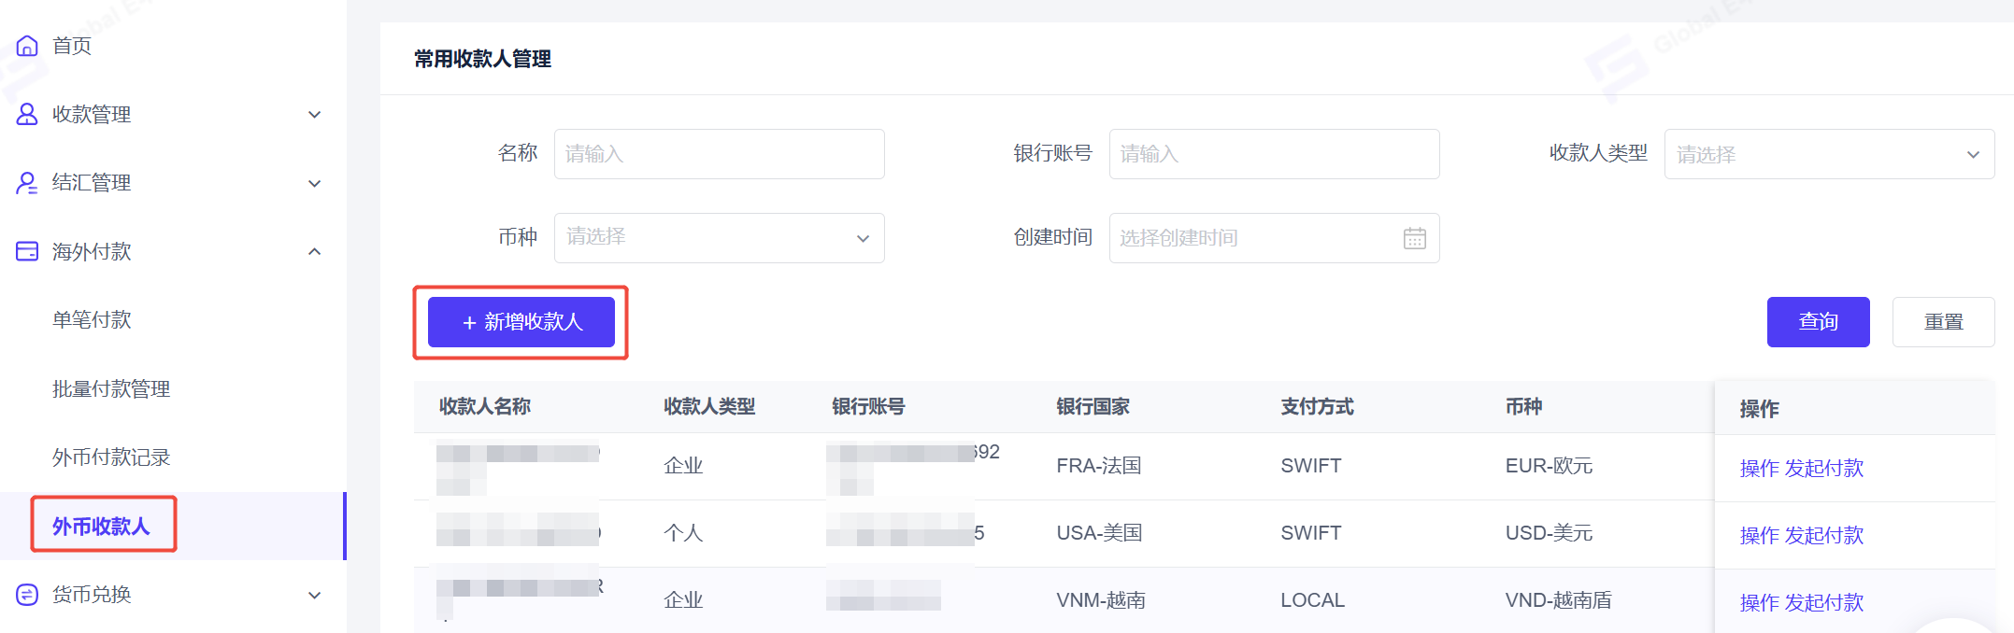Click the 货币兑换 exchange icon
Viewport: 2014px width, 633px height.
pos(27,595)
